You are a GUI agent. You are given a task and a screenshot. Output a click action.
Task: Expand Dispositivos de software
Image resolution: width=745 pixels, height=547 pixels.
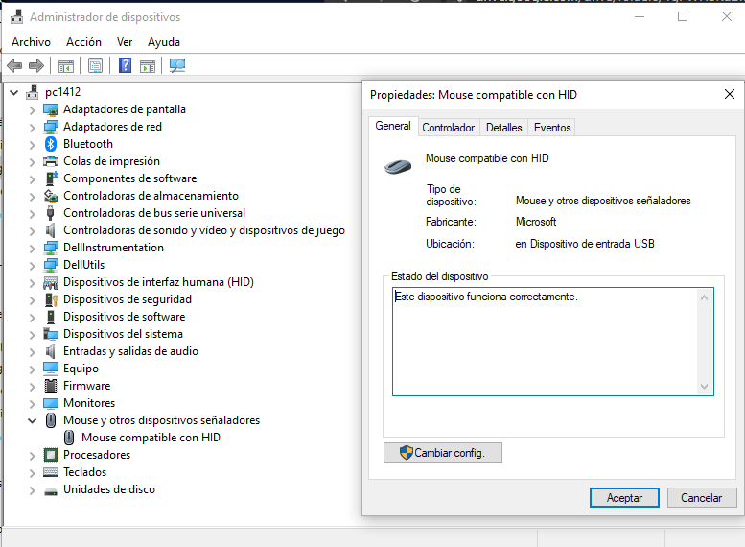[32, 318]
